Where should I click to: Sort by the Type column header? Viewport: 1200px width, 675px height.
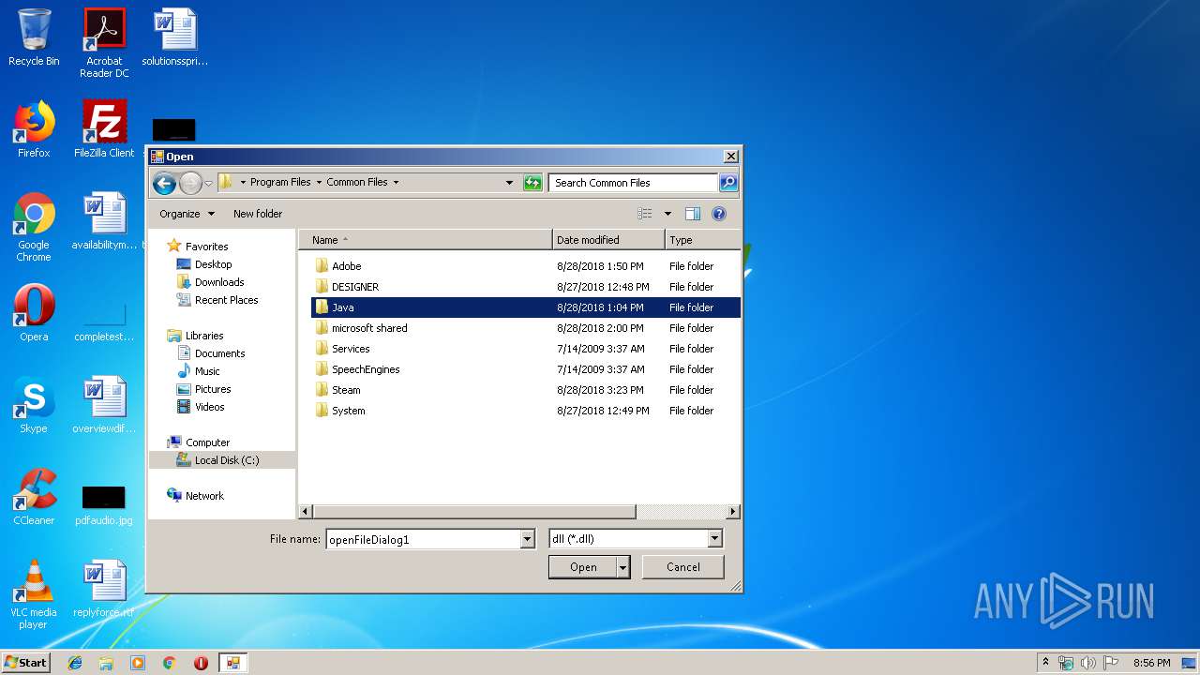[703, 240]
